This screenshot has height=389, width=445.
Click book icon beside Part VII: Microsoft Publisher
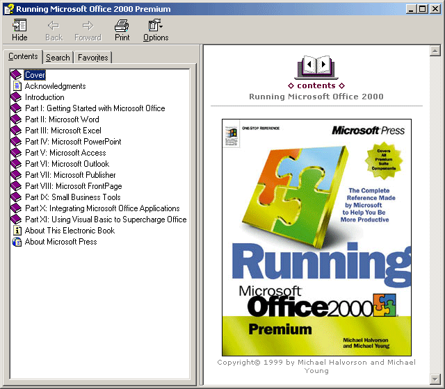(x=16, y=174)
